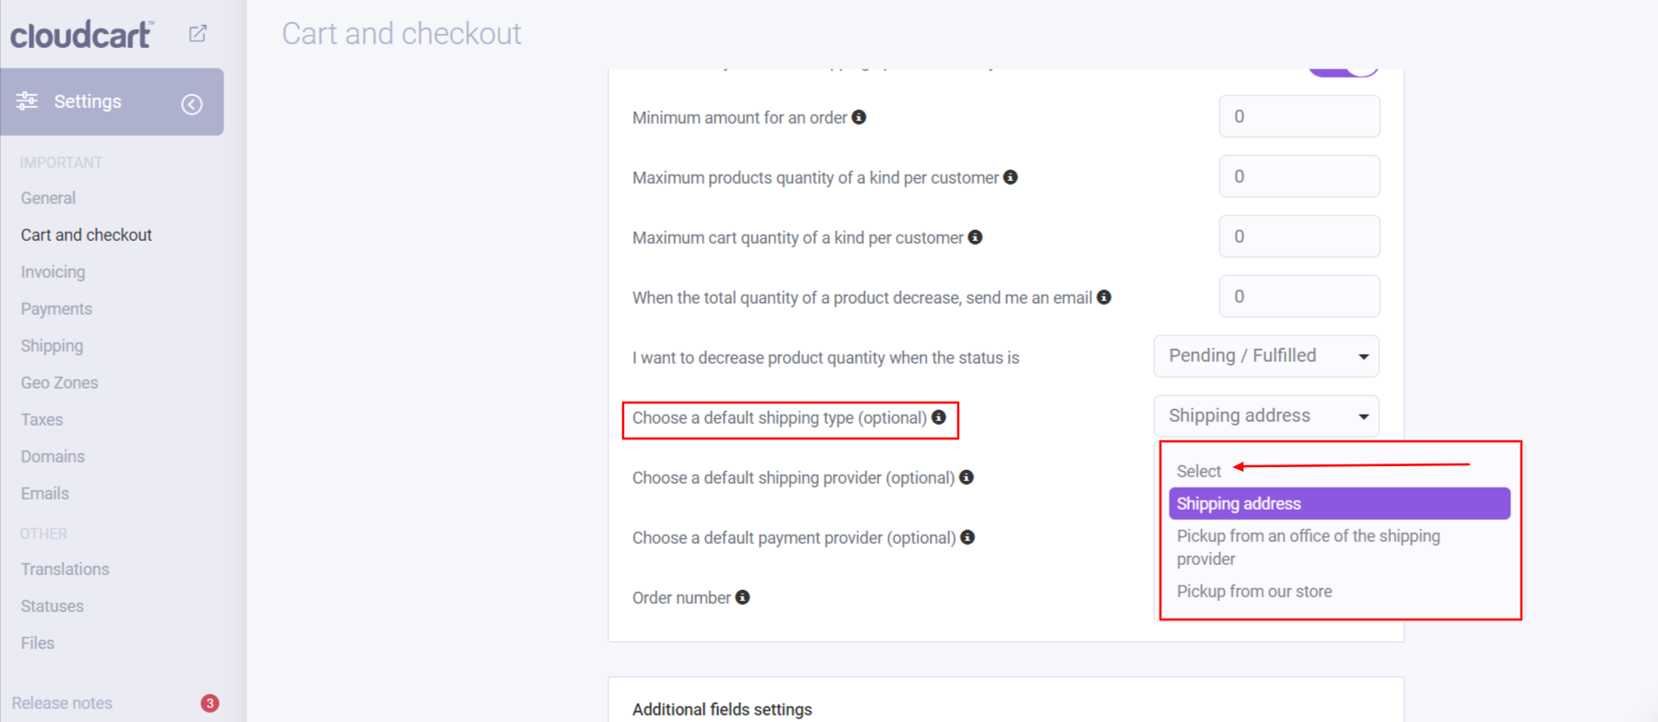Pick the 'Select' option in the dropdown list
1658x722 pixels.
point(1198,471)
